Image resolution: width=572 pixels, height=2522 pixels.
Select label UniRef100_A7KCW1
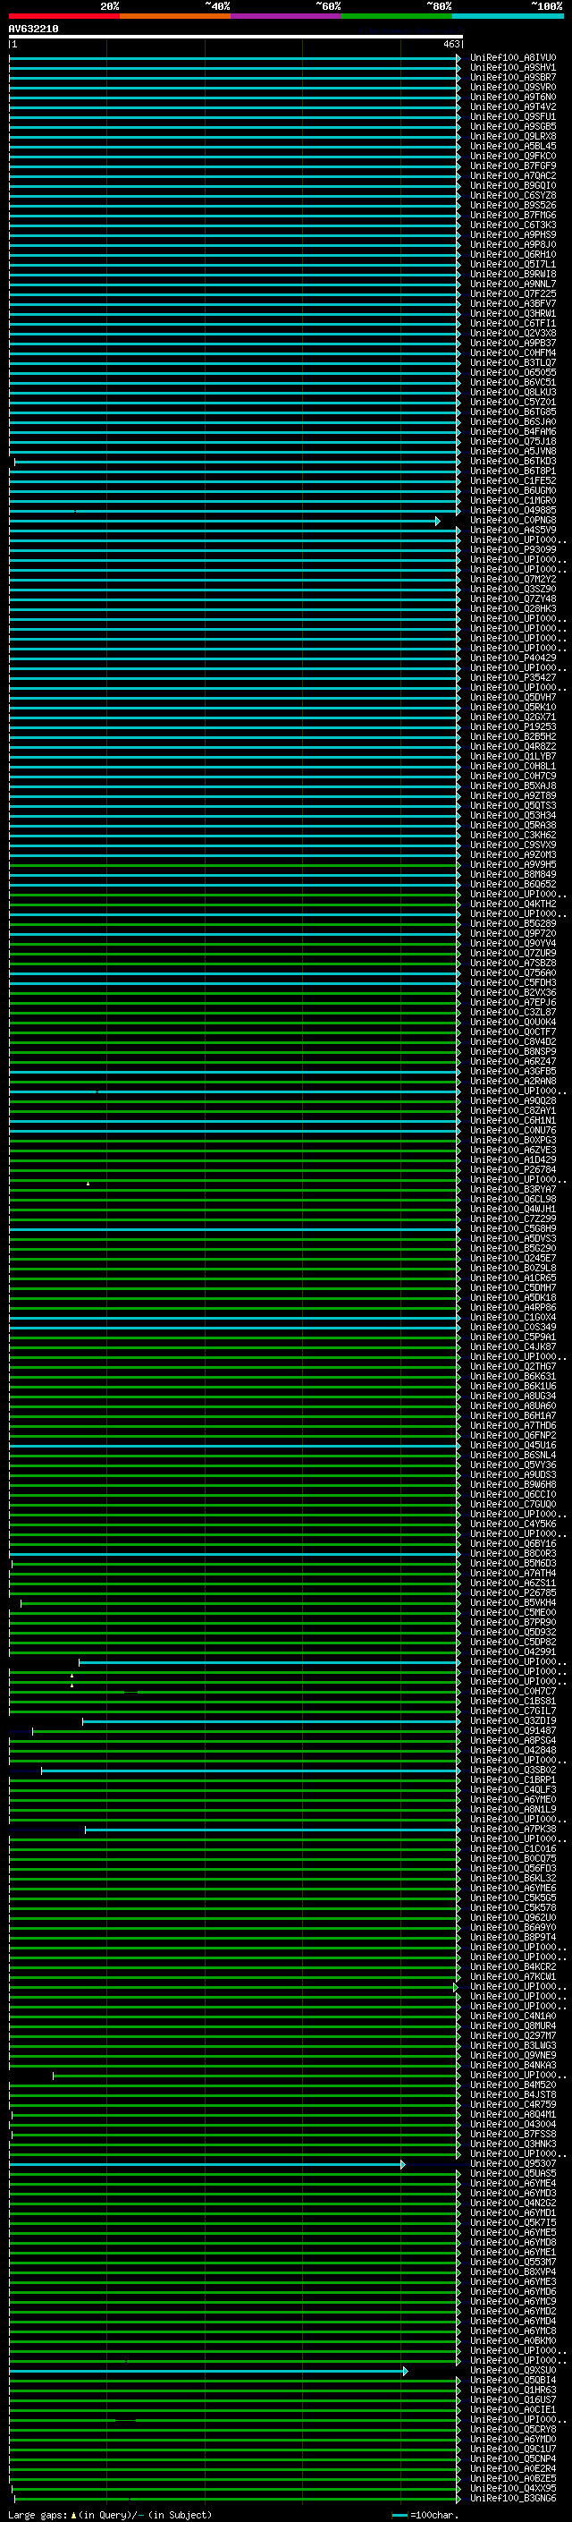pyautogui.click(x=513, y=1975)
